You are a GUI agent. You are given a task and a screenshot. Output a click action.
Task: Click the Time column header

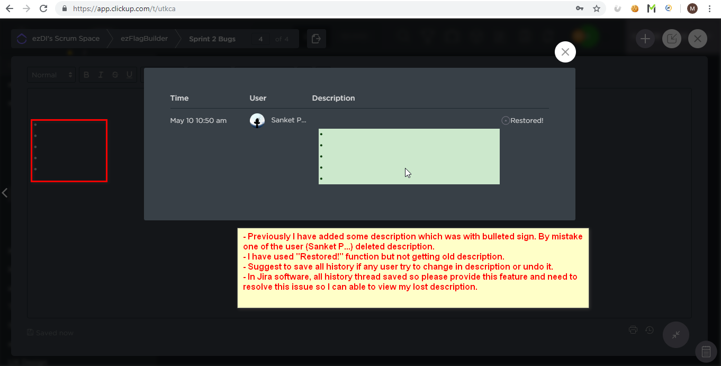click(179, 98)
